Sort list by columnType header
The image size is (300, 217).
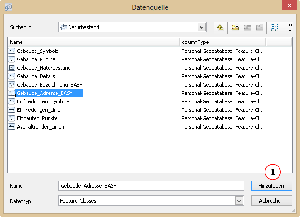(x=223, y=42)
